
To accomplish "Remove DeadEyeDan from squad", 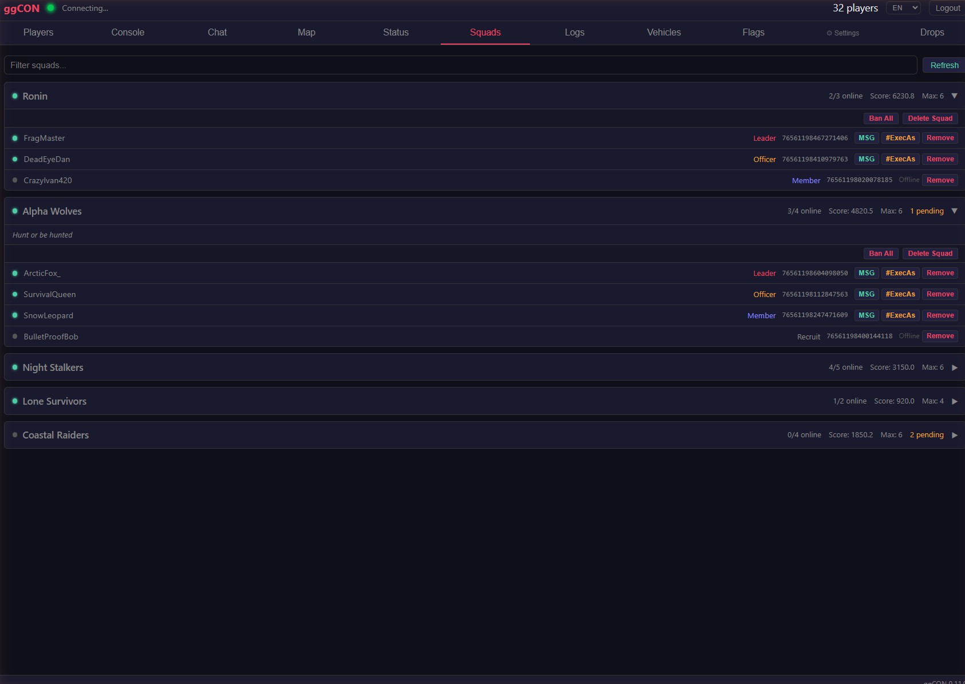I will [x=940, y=159].
